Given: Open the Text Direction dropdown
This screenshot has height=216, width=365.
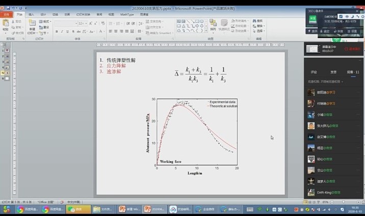Looking at the screenshot, I should click(x=154, y=21).
